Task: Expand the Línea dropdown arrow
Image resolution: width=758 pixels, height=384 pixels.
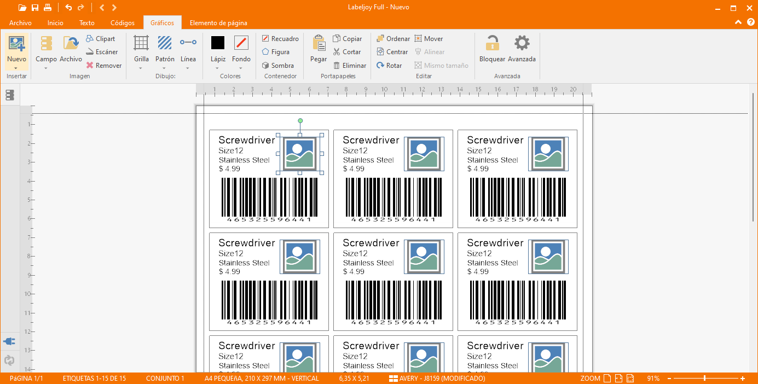Action: pyautogui.click(x=188, y=68)
